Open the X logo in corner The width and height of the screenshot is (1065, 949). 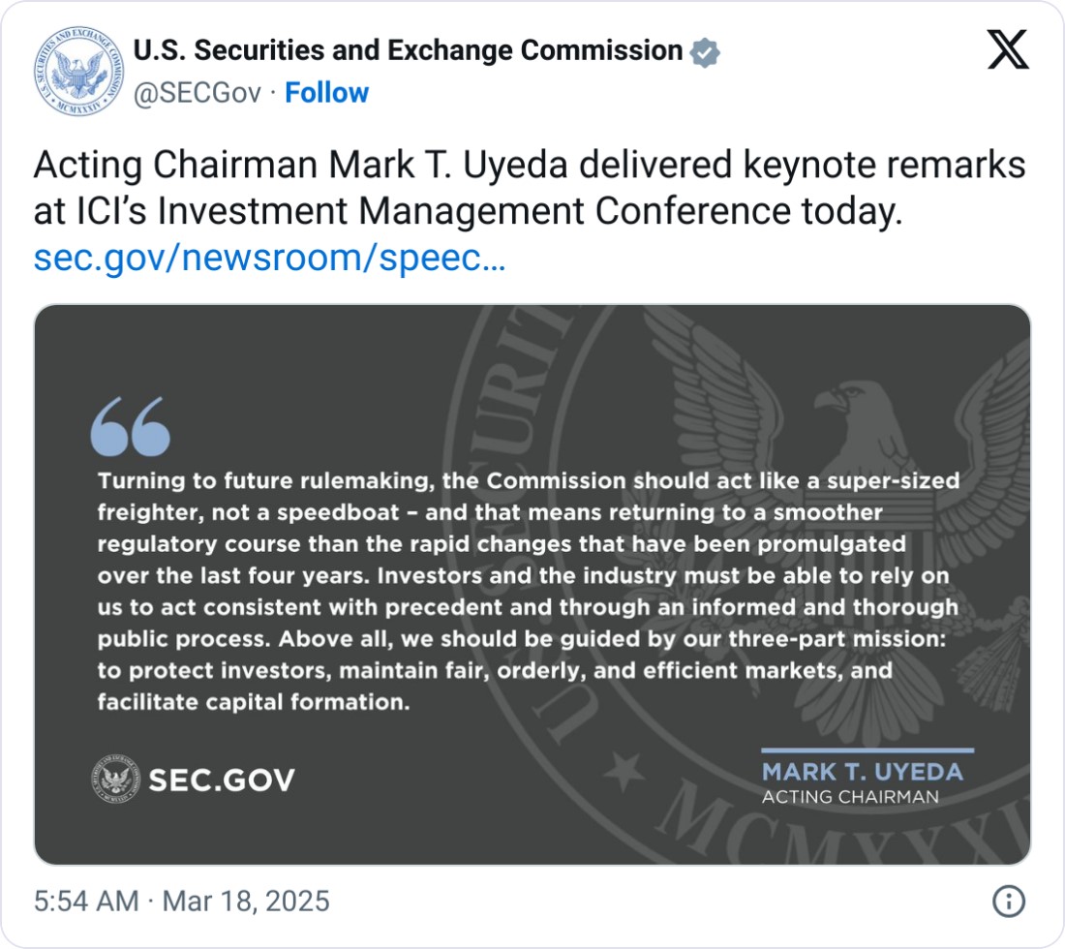(1008, 48)
